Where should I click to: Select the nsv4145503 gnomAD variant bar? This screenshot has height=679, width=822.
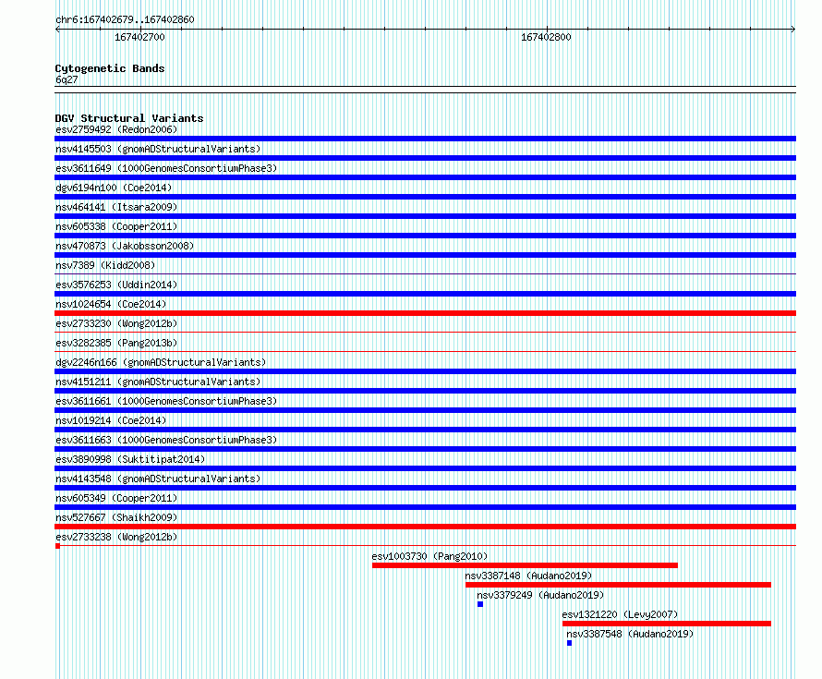click(425, 158)
